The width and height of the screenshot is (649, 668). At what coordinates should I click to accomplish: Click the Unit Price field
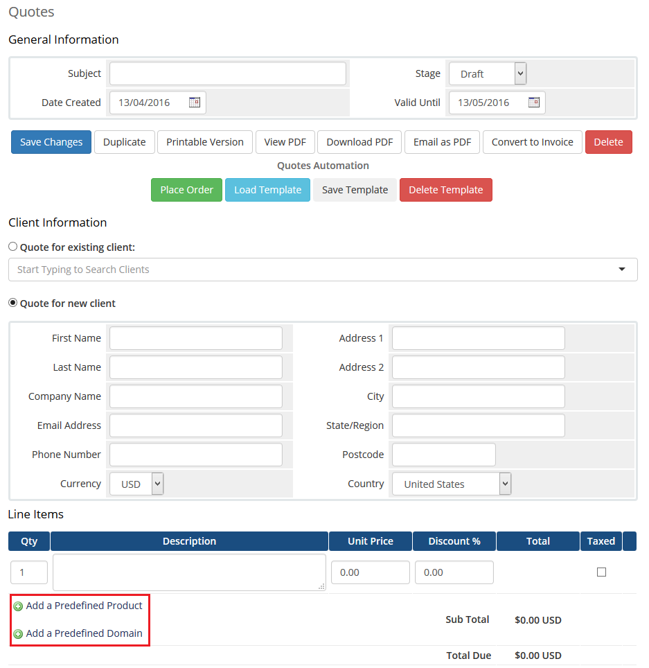371,572
